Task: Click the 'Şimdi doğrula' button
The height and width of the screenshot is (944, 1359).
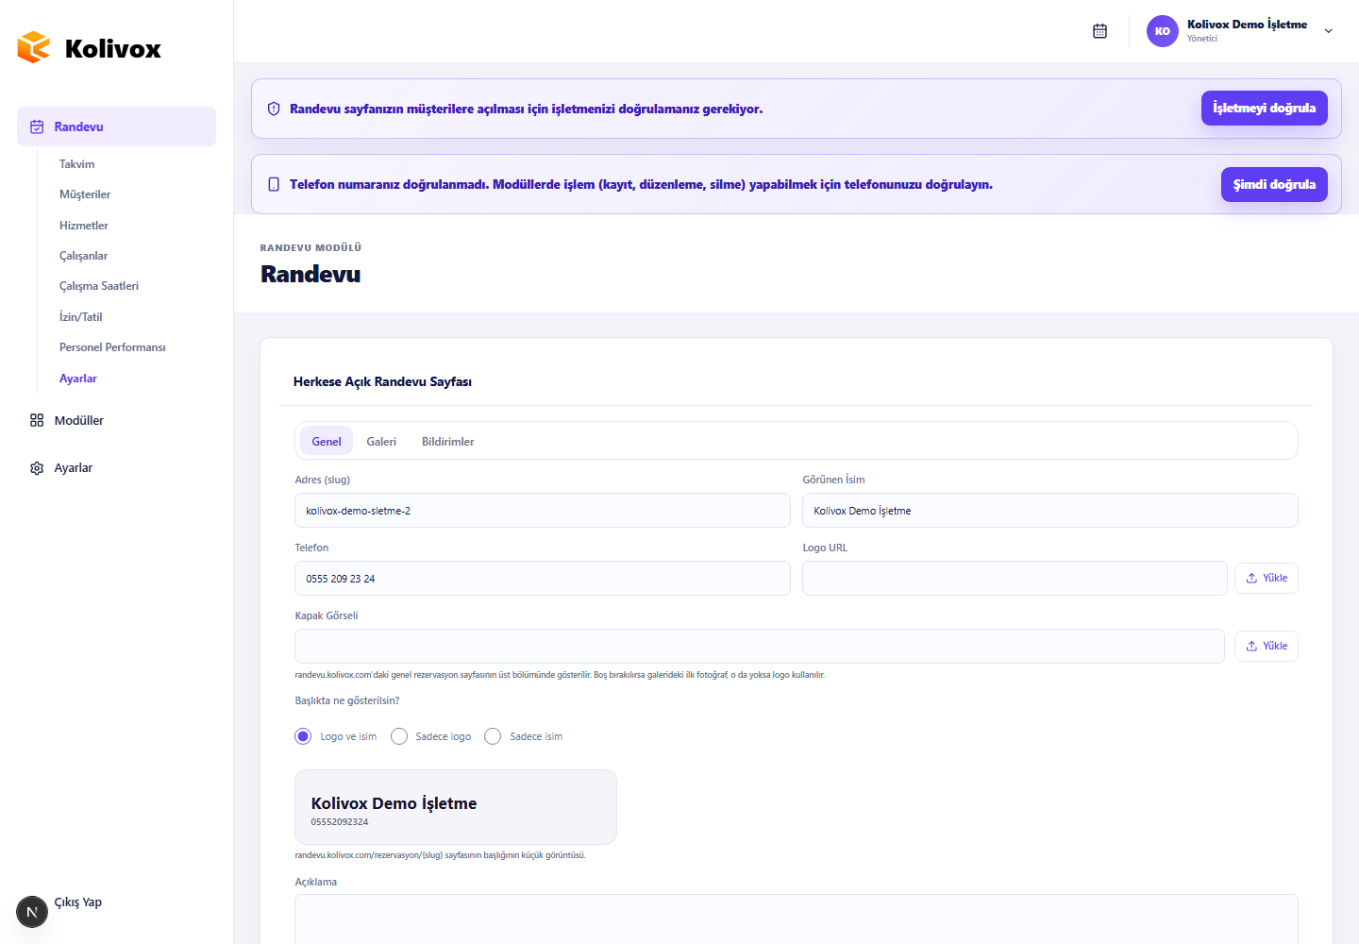Action: tap(1274, 184)
